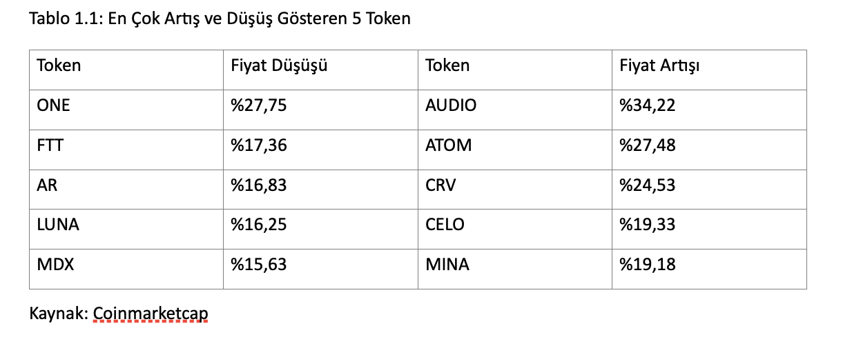Click the %27,75 price drop cell
Image resolution: width=852 pixels, height=357 pixels.
click(320, 110)
